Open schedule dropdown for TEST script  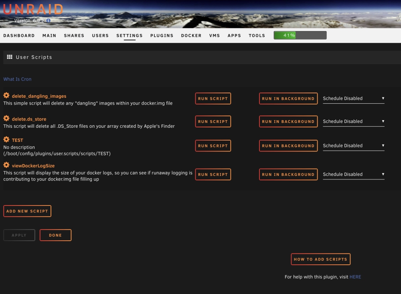pos(353,146)
